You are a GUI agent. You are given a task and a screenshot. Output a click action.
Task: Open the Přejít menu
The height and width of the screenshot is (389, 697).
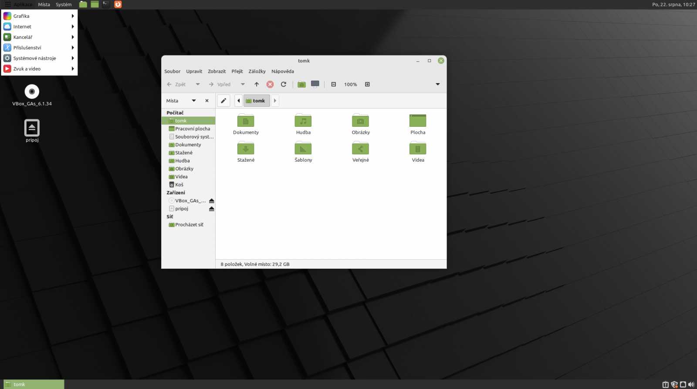point(237,71)
